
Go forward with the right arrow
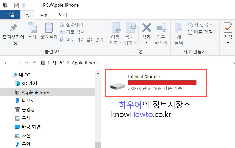[18, 63]
